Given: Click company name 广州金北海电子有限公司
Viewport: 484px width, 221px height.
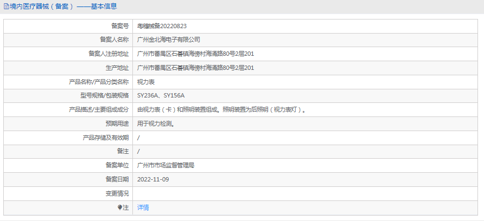Looking at the screenshot, I should pyautogui.click(x=169, y=40).
